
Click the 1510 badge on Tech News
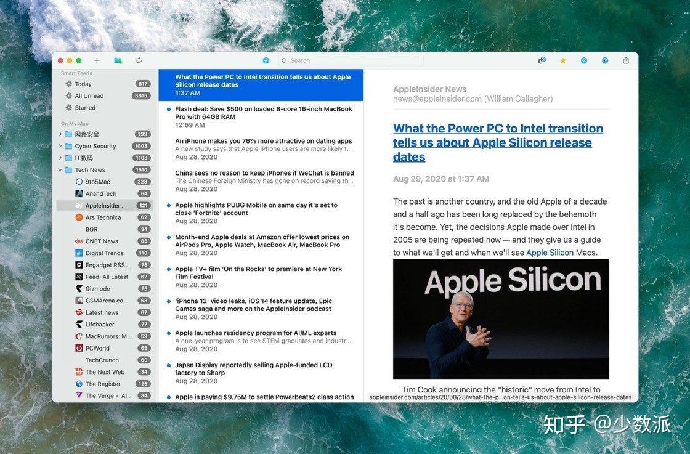[142, 169]
